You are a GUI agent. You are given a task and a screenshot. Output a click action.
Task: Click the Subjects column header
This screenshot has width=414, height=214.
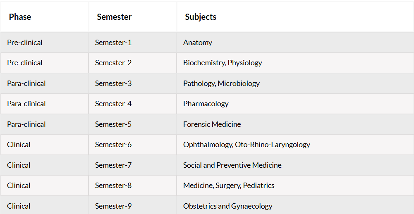click(295, 17)
